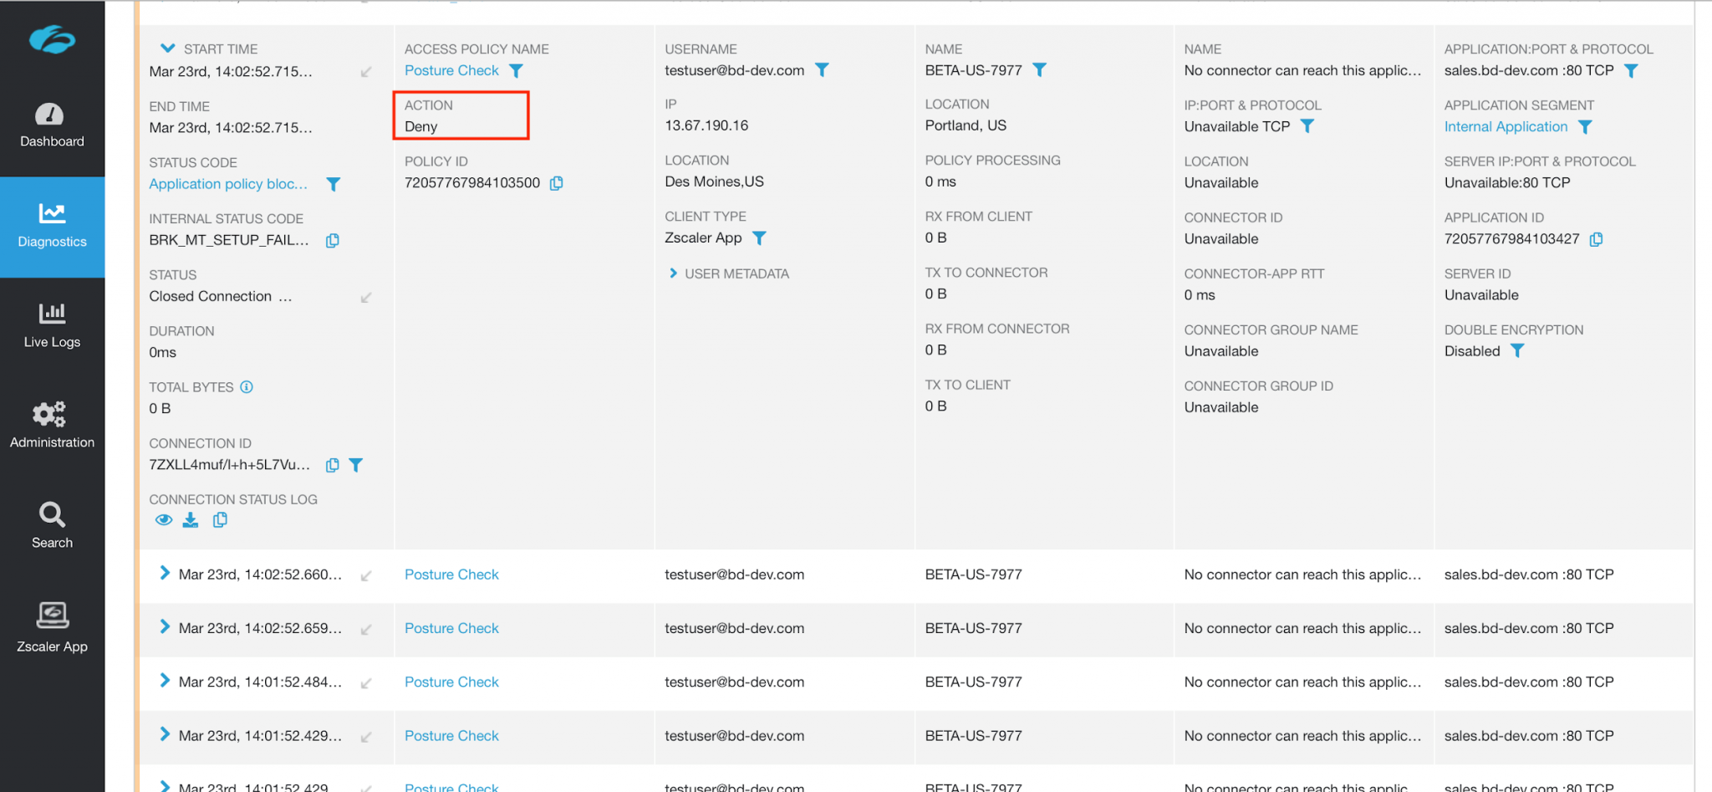1712x792 pixels.
Task: Download the connection status log
Action: [190, 519]
